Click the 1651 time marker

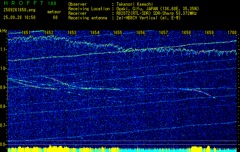[x=26, y=33]
